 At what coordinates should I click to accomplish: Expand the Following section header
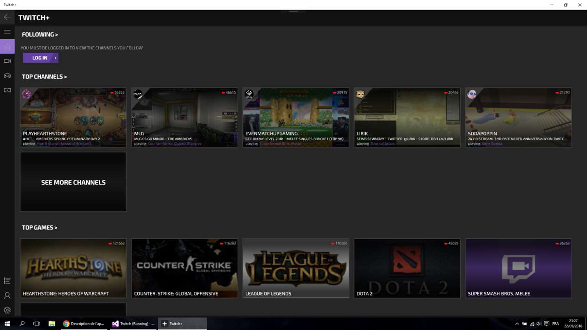40,35
